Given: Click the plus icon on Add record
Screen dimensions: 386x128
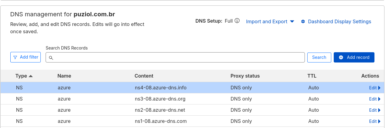Looking at the screenshot, I should pyautogui.click(x=341, y=57).
